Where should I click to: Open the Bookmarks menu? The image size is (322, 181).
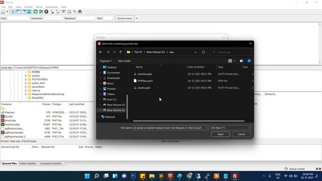tap(52, 7)
